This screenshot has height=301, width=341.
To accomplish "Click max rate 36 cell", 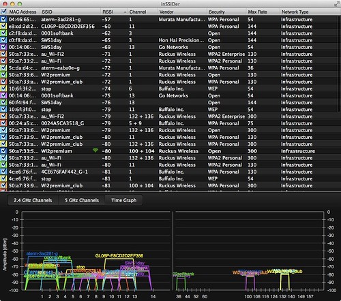I will 250,68.
